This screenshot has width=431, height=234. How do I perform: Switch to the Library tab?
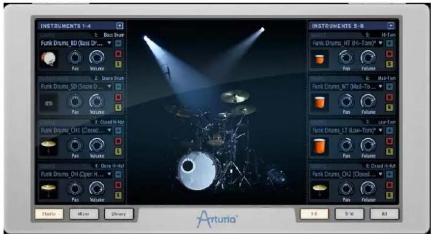coord(119,214)
